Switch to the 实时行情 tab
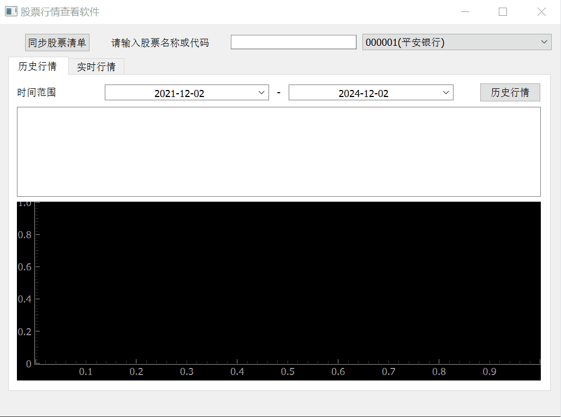The height and width of the screenshot is (417, 561). click(x=96, y=67)
